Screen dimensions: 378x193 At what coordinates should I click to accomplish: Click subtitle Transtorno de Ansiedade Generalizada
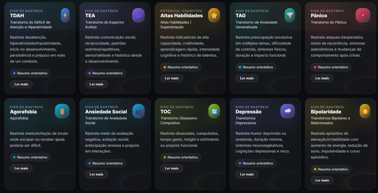coord(256,25)
